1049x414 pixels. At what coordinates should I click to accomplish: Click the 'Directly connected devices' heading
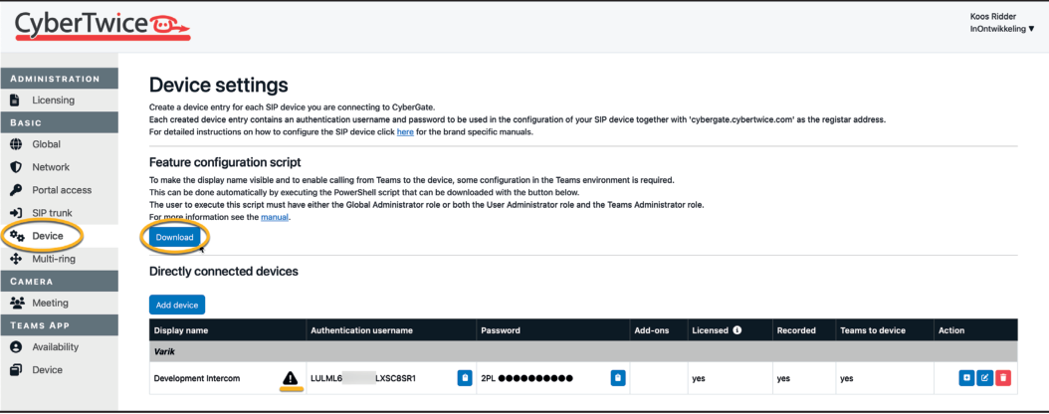coord(224,272)
